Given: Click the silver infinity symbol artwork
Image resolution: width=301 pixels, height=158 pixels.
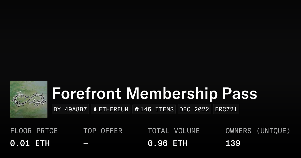Looking at the screenshot, I should (29, 99).
